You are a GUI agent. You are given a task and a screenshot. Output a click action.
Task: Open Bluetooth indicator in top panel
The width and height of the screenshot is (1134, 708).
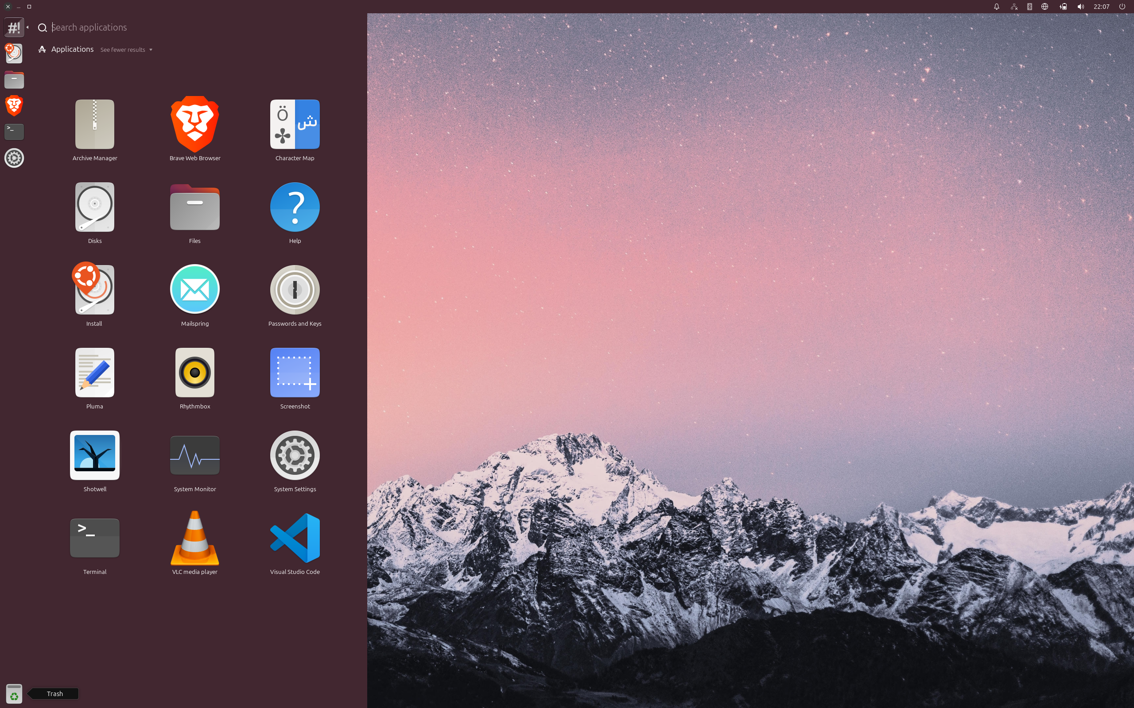click(x=1029, y=7)
